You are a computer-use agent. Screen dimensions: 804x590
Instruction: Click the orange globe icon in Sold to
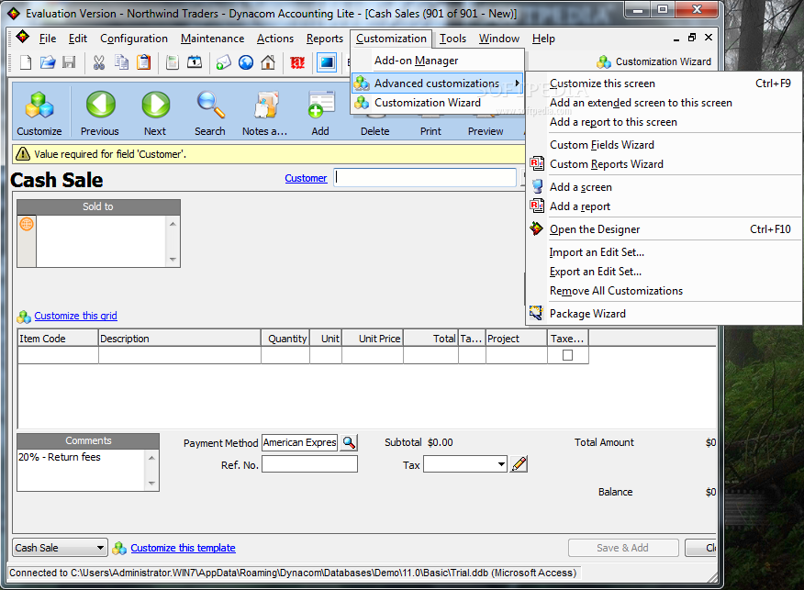click(27, 224)
